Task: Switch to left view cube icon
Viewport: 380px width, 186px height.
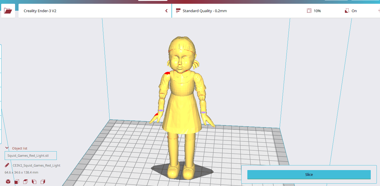Action: 34,182
